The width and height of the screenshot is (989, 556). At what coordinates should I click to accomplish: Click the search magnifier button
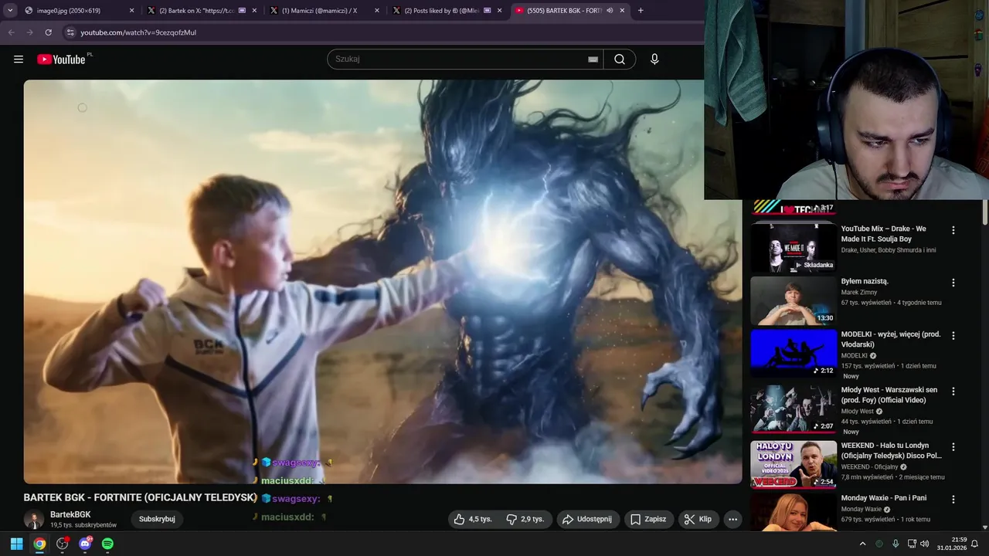pos(620,59)
